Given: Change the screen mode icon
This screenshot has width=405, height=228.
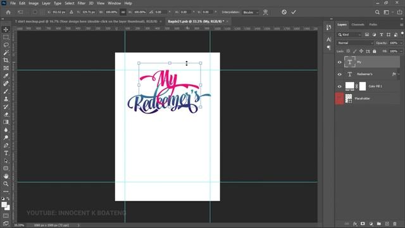Looking at the screenshot, I should 6,223.
